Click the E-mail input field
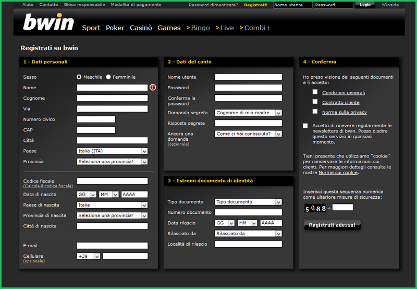The width and height of the screenshot is (417, 289). tap(112, 246)
